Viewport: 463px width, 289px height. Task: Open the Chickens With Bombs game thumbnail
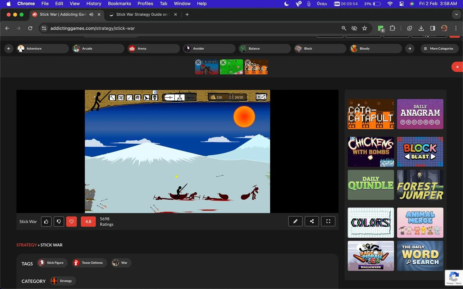(371, 152)
